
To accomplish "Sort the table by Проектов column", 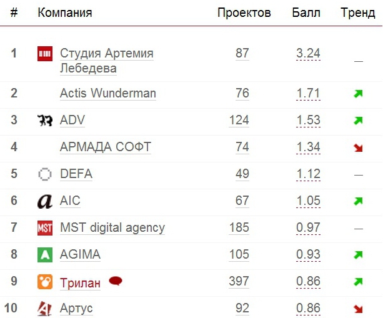I will 244,12.
